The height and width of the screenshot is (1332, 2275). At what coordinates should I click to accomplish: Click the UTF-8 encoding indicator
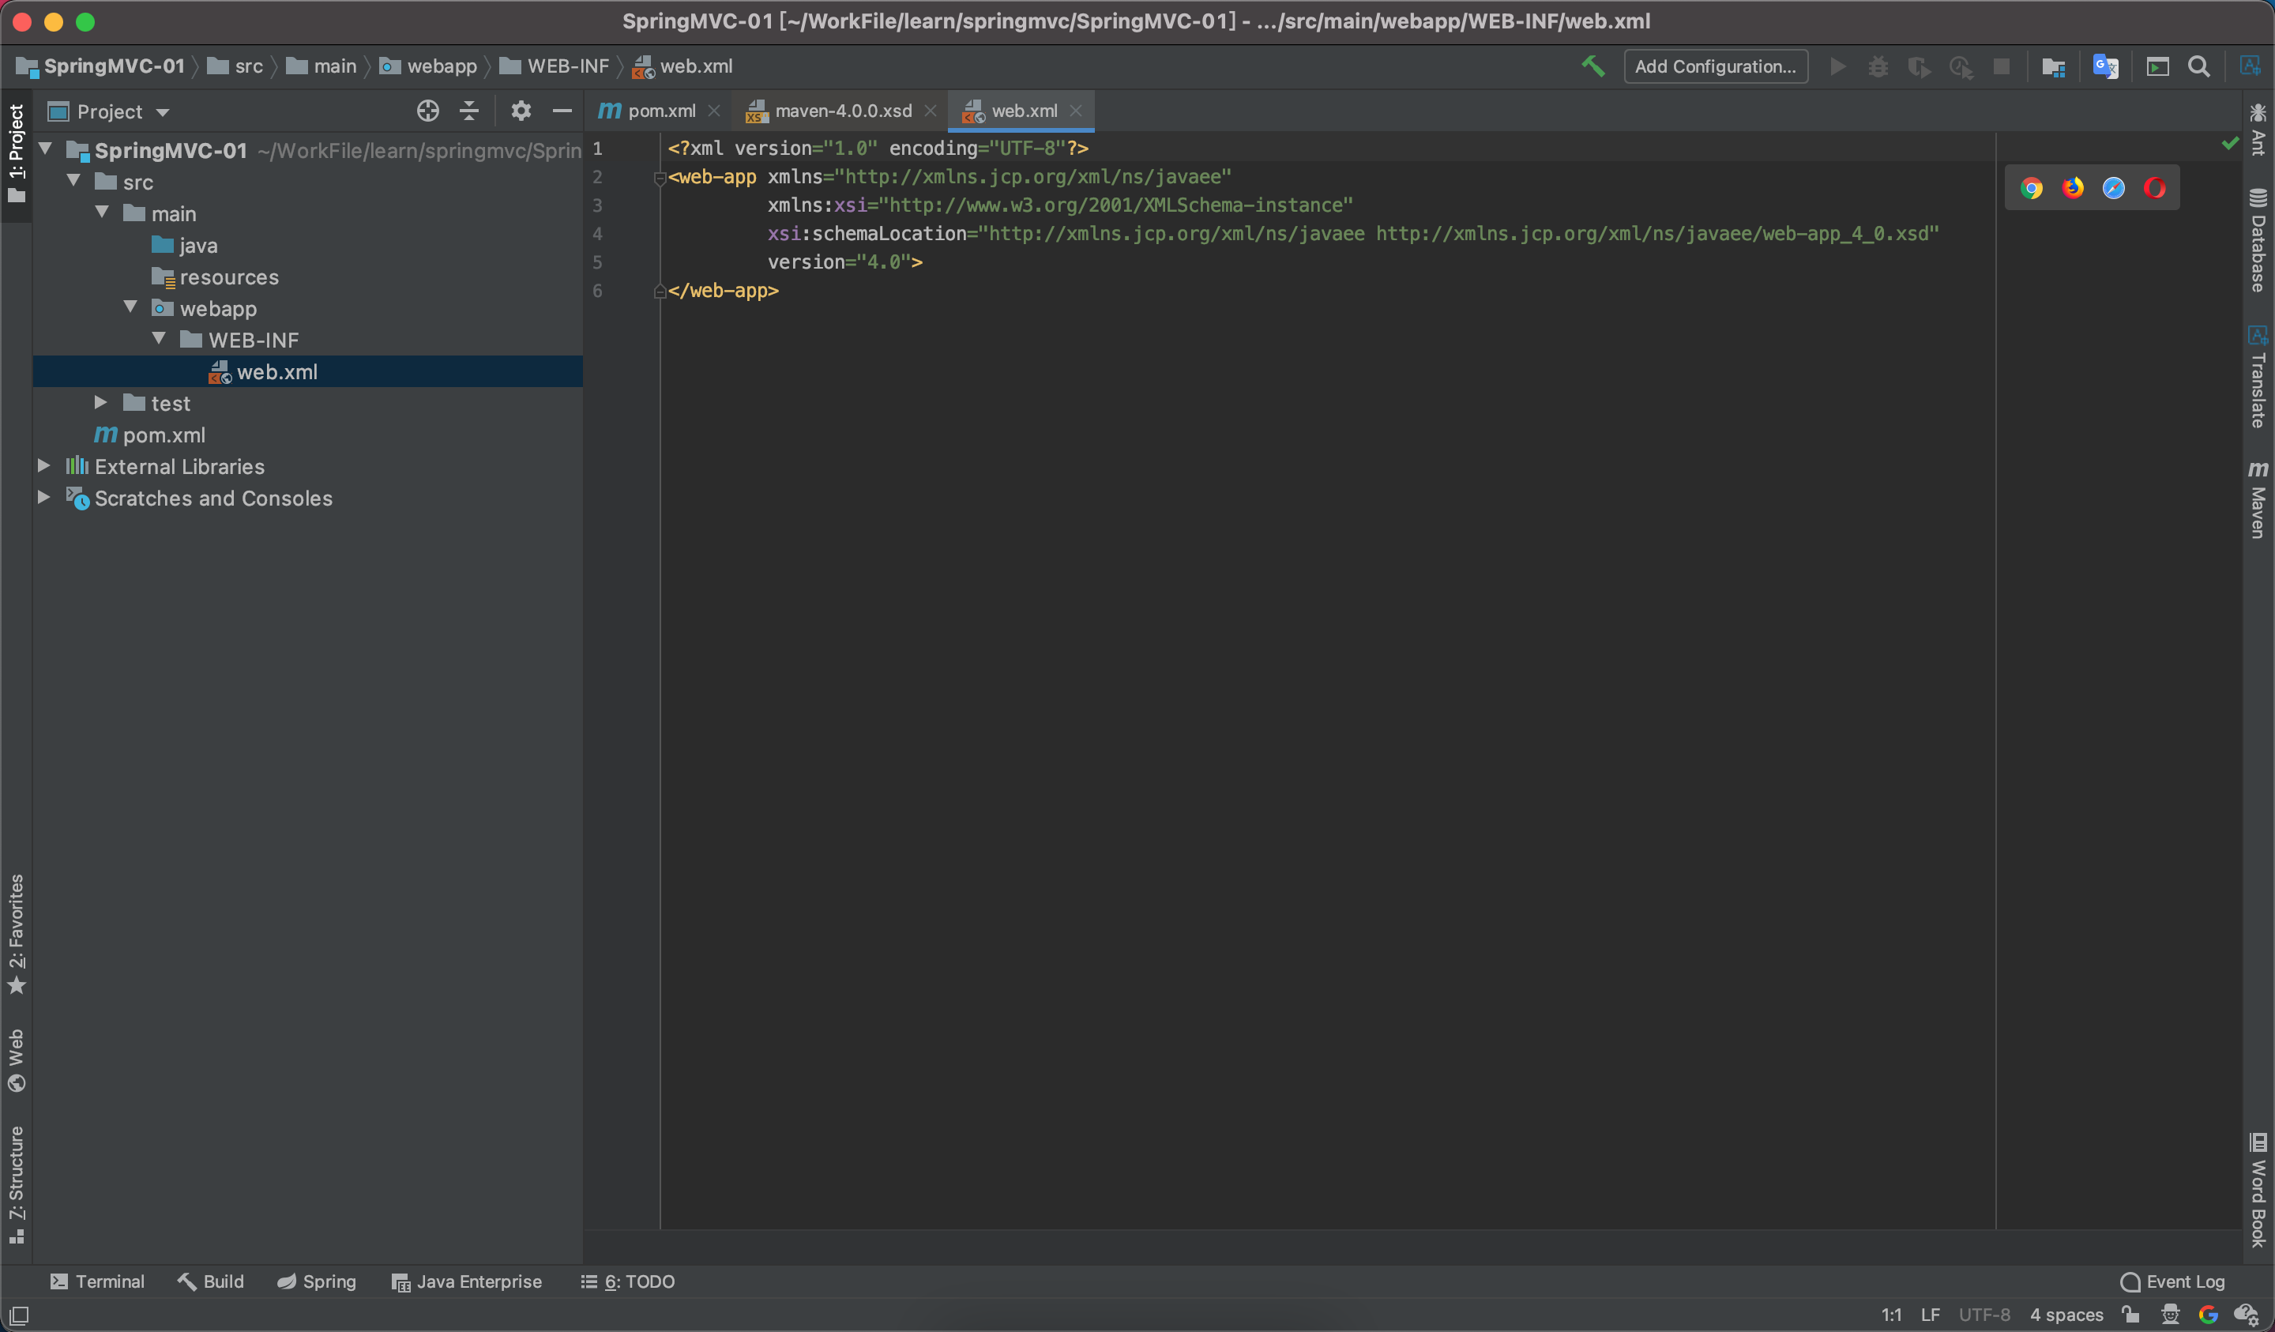[1984, 1315]
